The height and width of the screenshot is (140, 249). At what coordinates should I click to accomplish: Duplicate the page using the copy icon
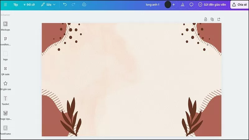click(212, 19)
